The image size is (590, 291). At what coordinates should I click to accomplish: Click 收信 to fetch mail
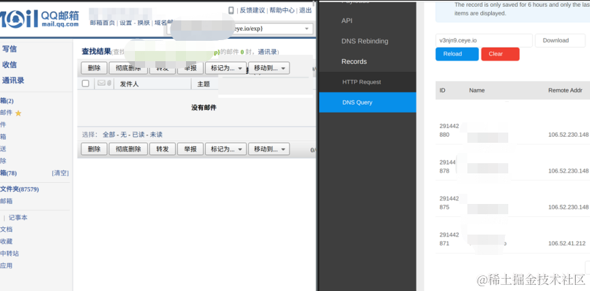(10, 65)
